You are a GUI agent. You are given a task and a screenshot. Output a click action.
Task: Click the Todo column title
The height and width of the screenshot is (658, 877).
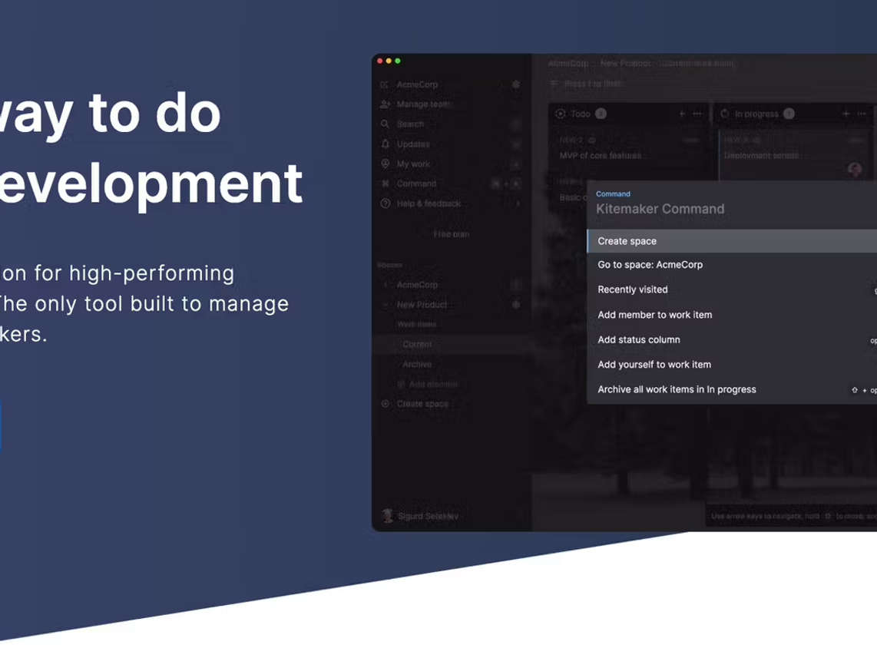point(580,114)
